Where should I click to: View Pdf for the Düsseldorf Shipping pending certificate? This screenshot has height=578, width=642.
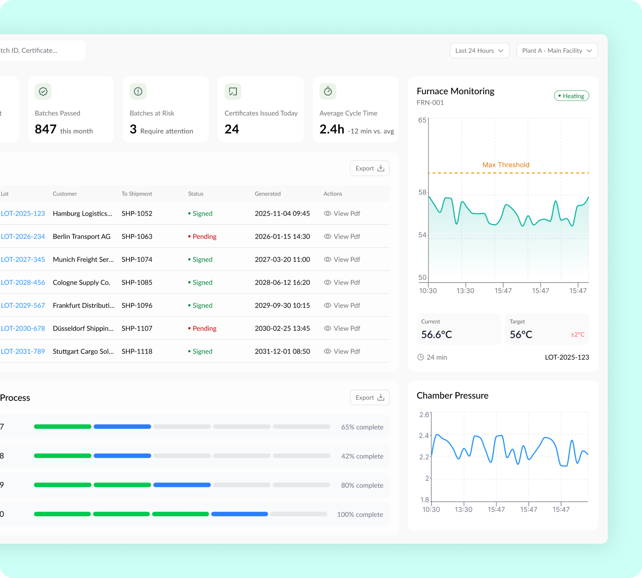(x=346, y=328)
